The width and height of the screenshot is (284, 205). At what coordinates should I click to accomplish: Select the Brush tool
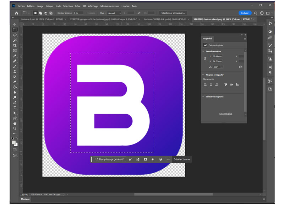(x=15, y=66)
